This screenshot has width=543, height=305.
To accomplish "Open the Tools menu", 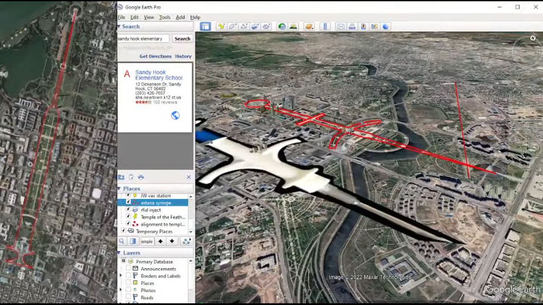I will click(165, 17).
